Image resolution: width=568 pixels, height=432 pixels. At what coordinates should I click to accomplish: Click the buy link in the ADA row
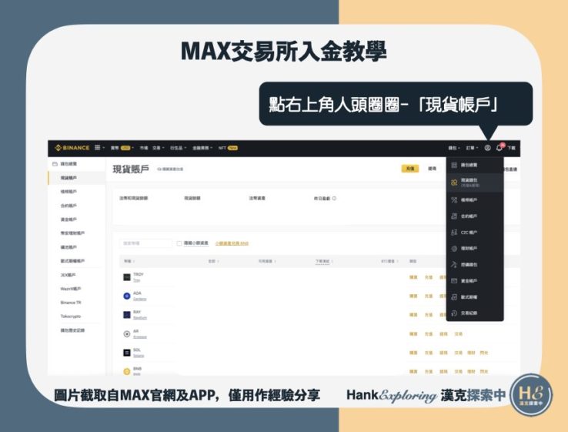tap(413, 296)
